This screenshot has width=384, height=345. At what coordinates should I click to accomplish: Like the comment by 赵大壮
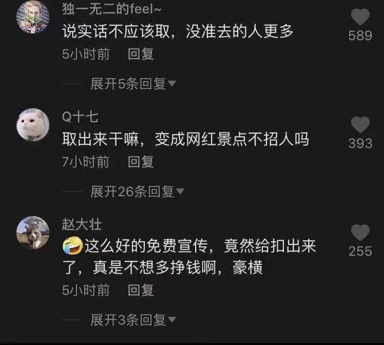(x=360, y=233)
